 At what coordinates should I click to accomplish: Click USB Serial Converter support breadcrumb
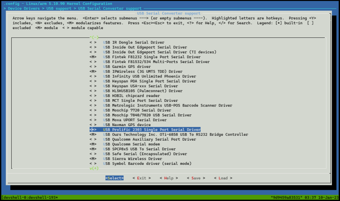coord(110,8)
